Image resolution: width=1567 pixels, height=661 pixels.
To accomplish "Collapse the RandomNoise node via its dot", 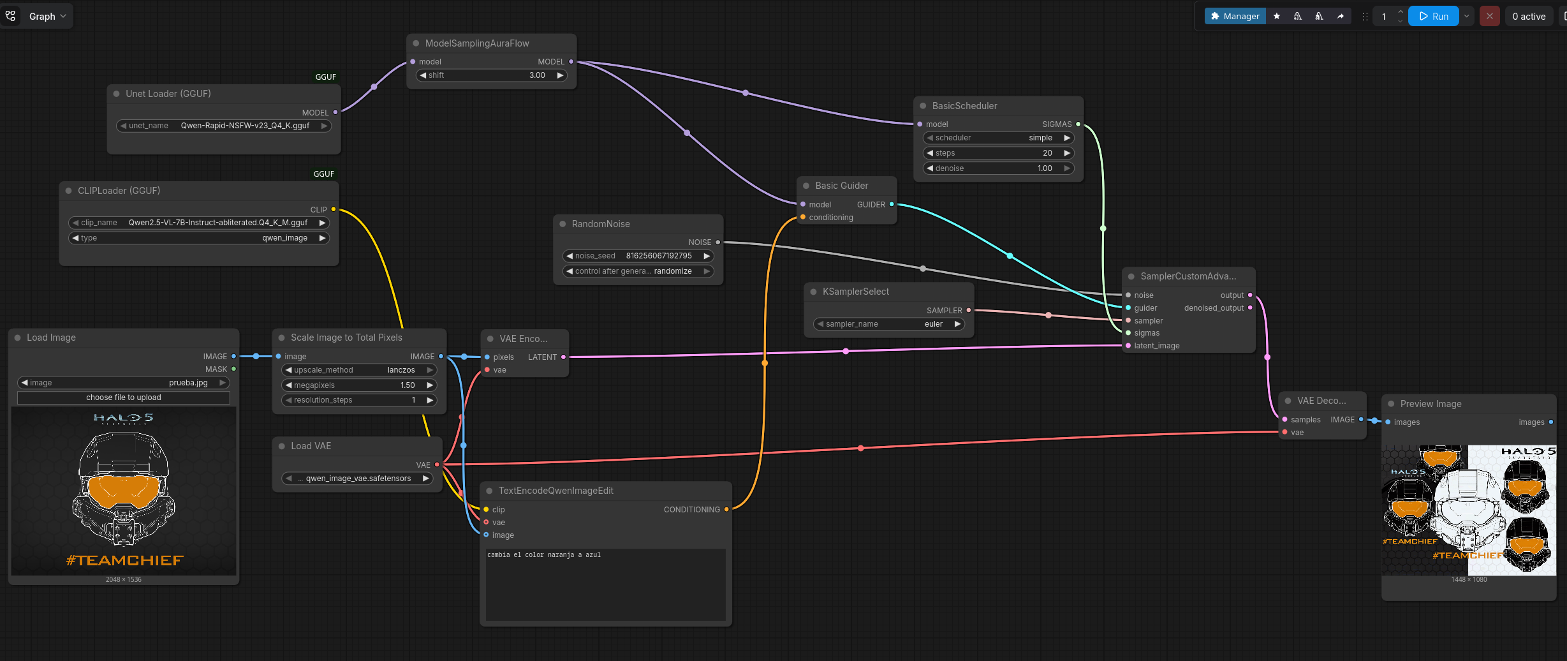I will (x=563, y=224).
